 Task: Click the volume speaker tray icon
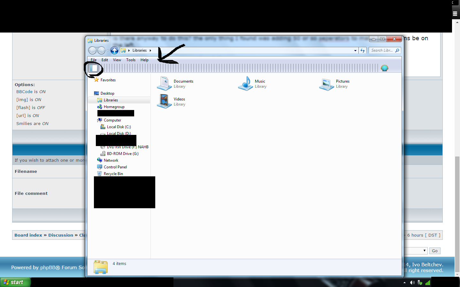point(412,283)
